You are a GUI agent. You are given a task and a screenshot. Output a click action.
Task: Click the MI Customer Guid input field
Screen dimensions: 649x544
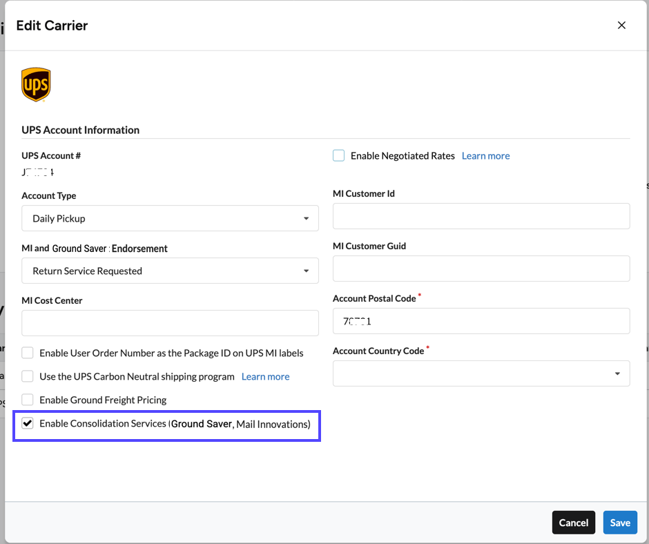coord(481,269)
